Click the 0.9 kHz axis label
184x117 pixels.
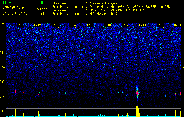pyautogui.click(x=3, y=67)
